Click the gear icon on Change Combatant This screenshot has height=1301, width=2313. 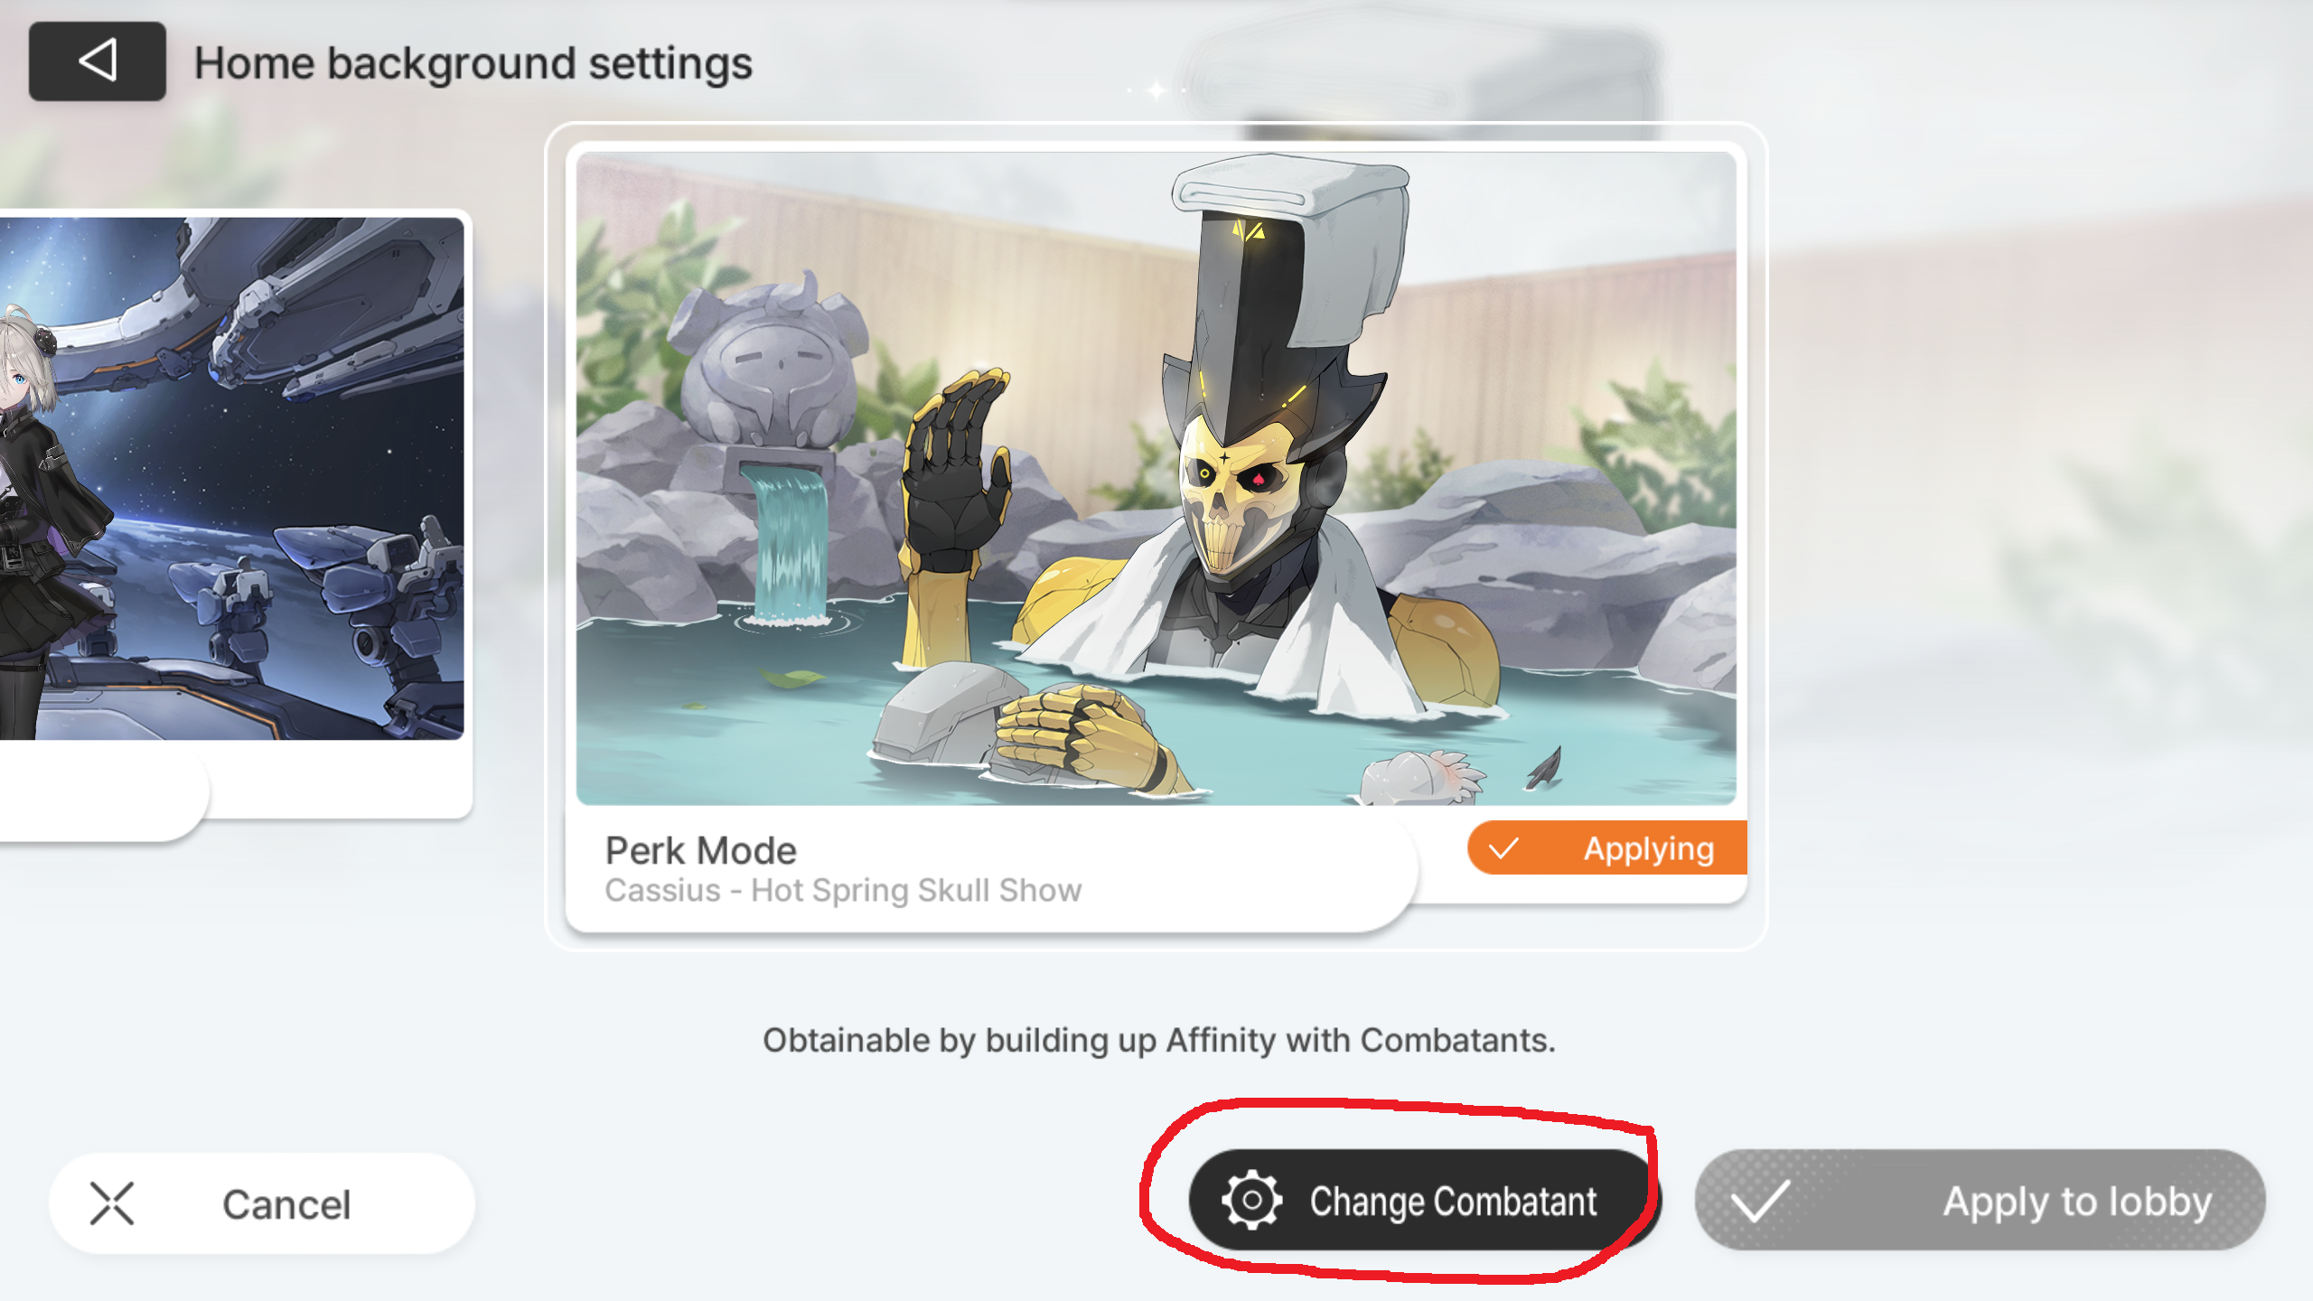coord(1251,1200)
